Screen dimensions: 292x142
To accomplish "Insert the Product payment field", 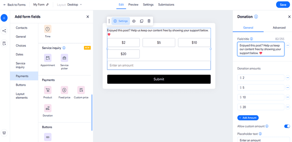I will pyautogui.click(x=48, y=90).
